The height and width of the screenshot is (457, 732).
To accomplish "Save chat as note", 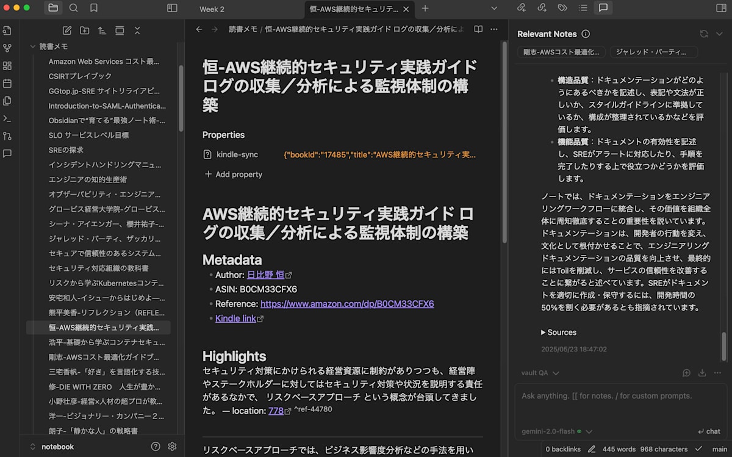I will [x=702, y=373].
